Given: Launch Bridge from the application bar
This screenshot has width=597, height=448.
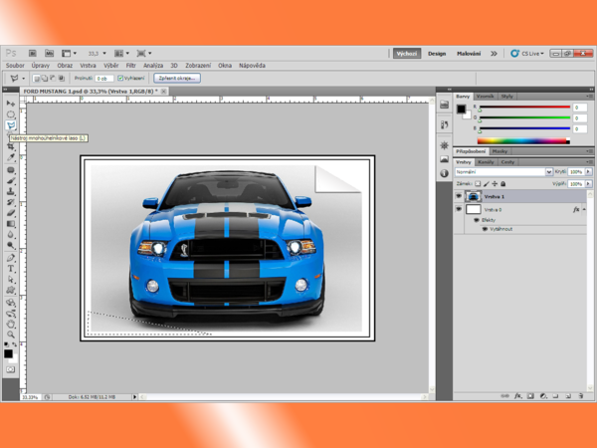Looking at the screenshot, I should point(33,53).
